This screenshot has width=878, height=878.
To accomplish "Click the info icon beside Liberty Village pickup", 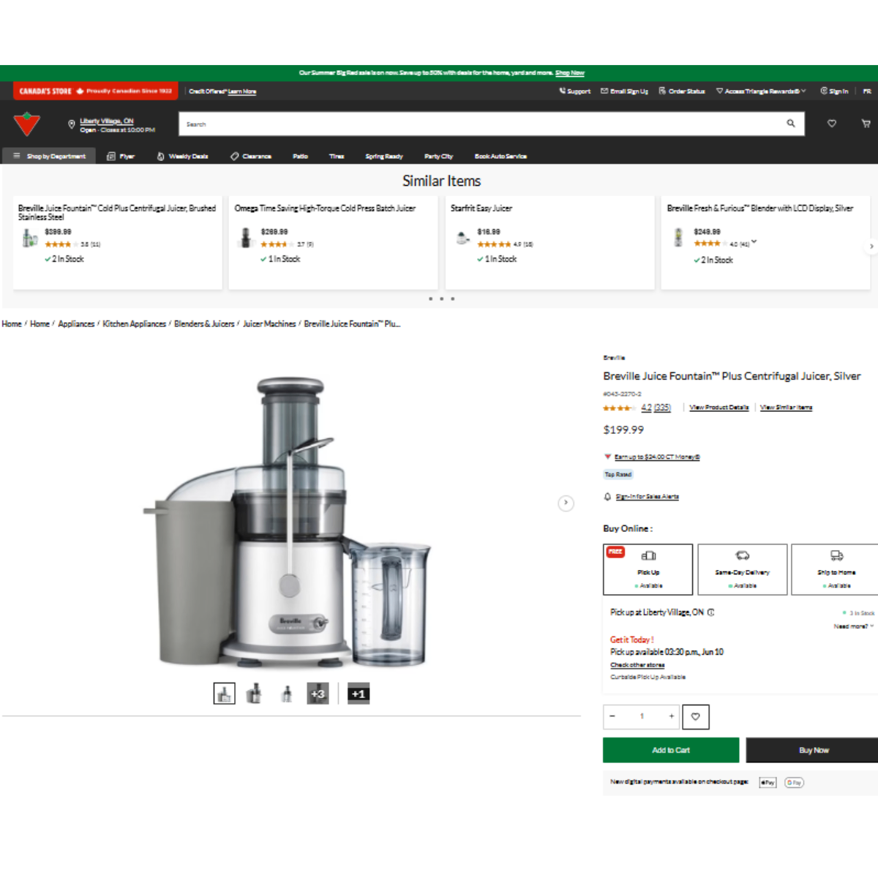I will 711,612.
